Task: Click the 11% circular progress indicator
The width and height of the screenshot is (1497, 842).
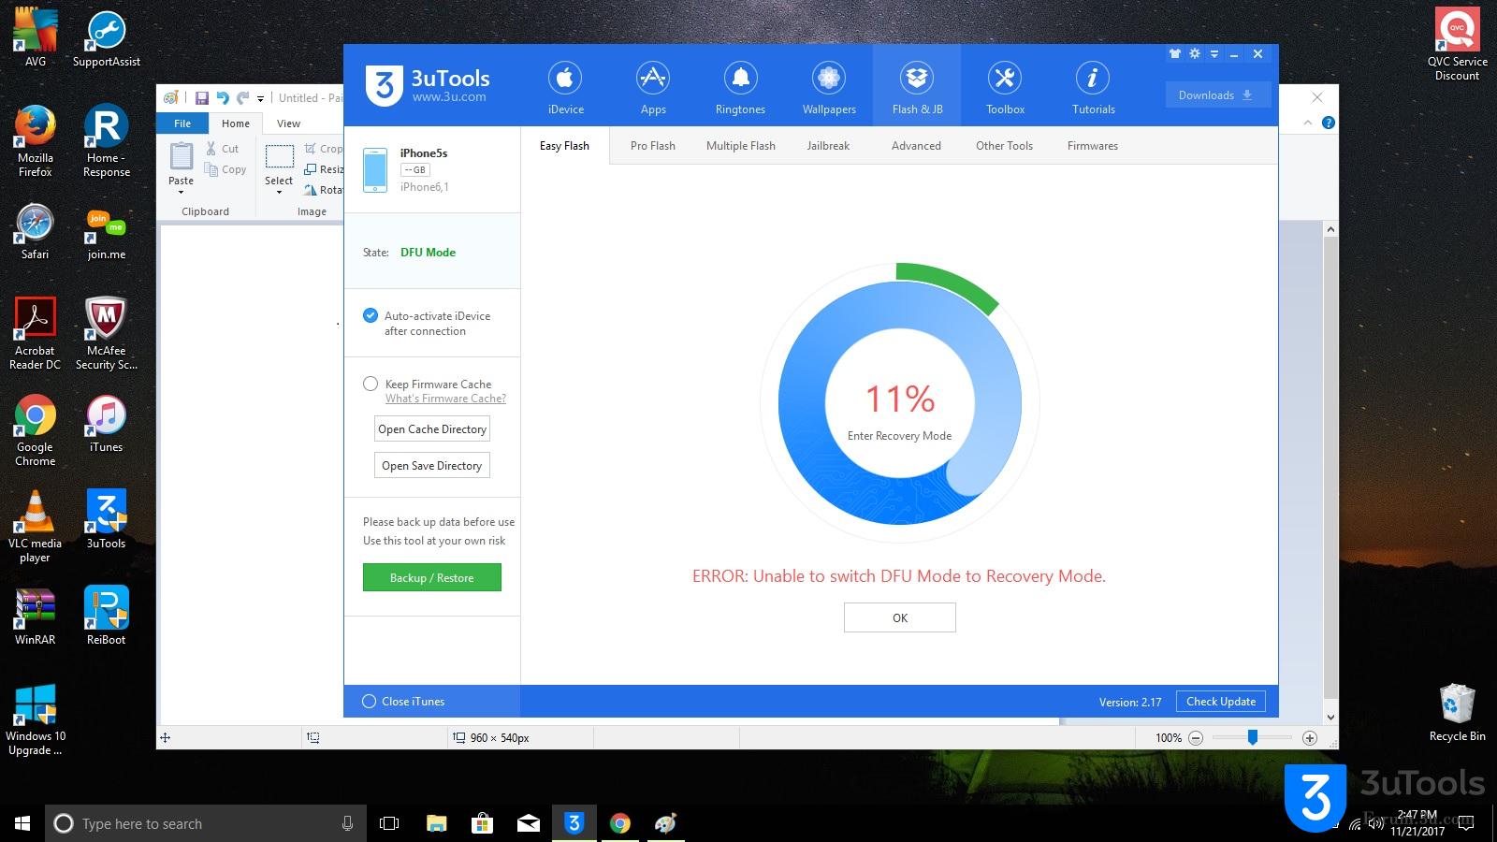Action: [x=899, y=403]
